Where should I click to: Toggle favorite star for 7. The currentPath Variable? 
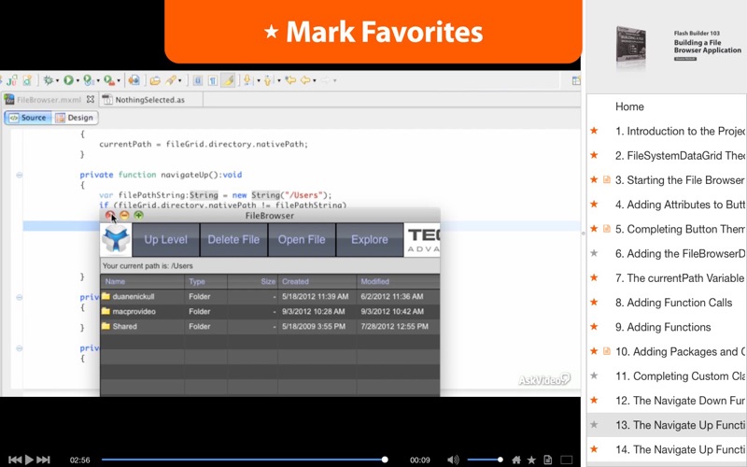tap(594, 277)
